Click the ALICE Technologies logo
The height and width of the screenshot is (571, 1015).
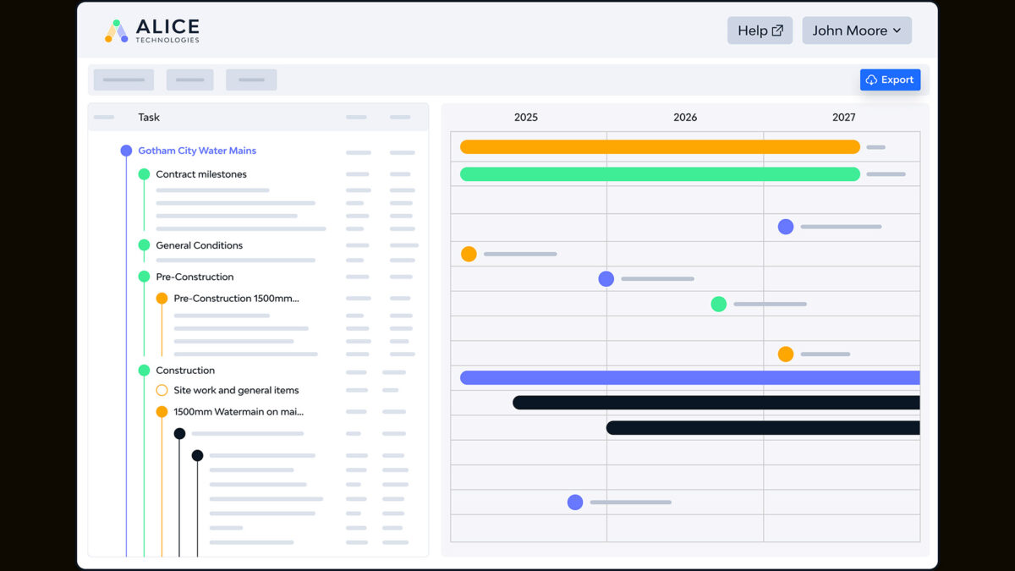tap(153, 30)
